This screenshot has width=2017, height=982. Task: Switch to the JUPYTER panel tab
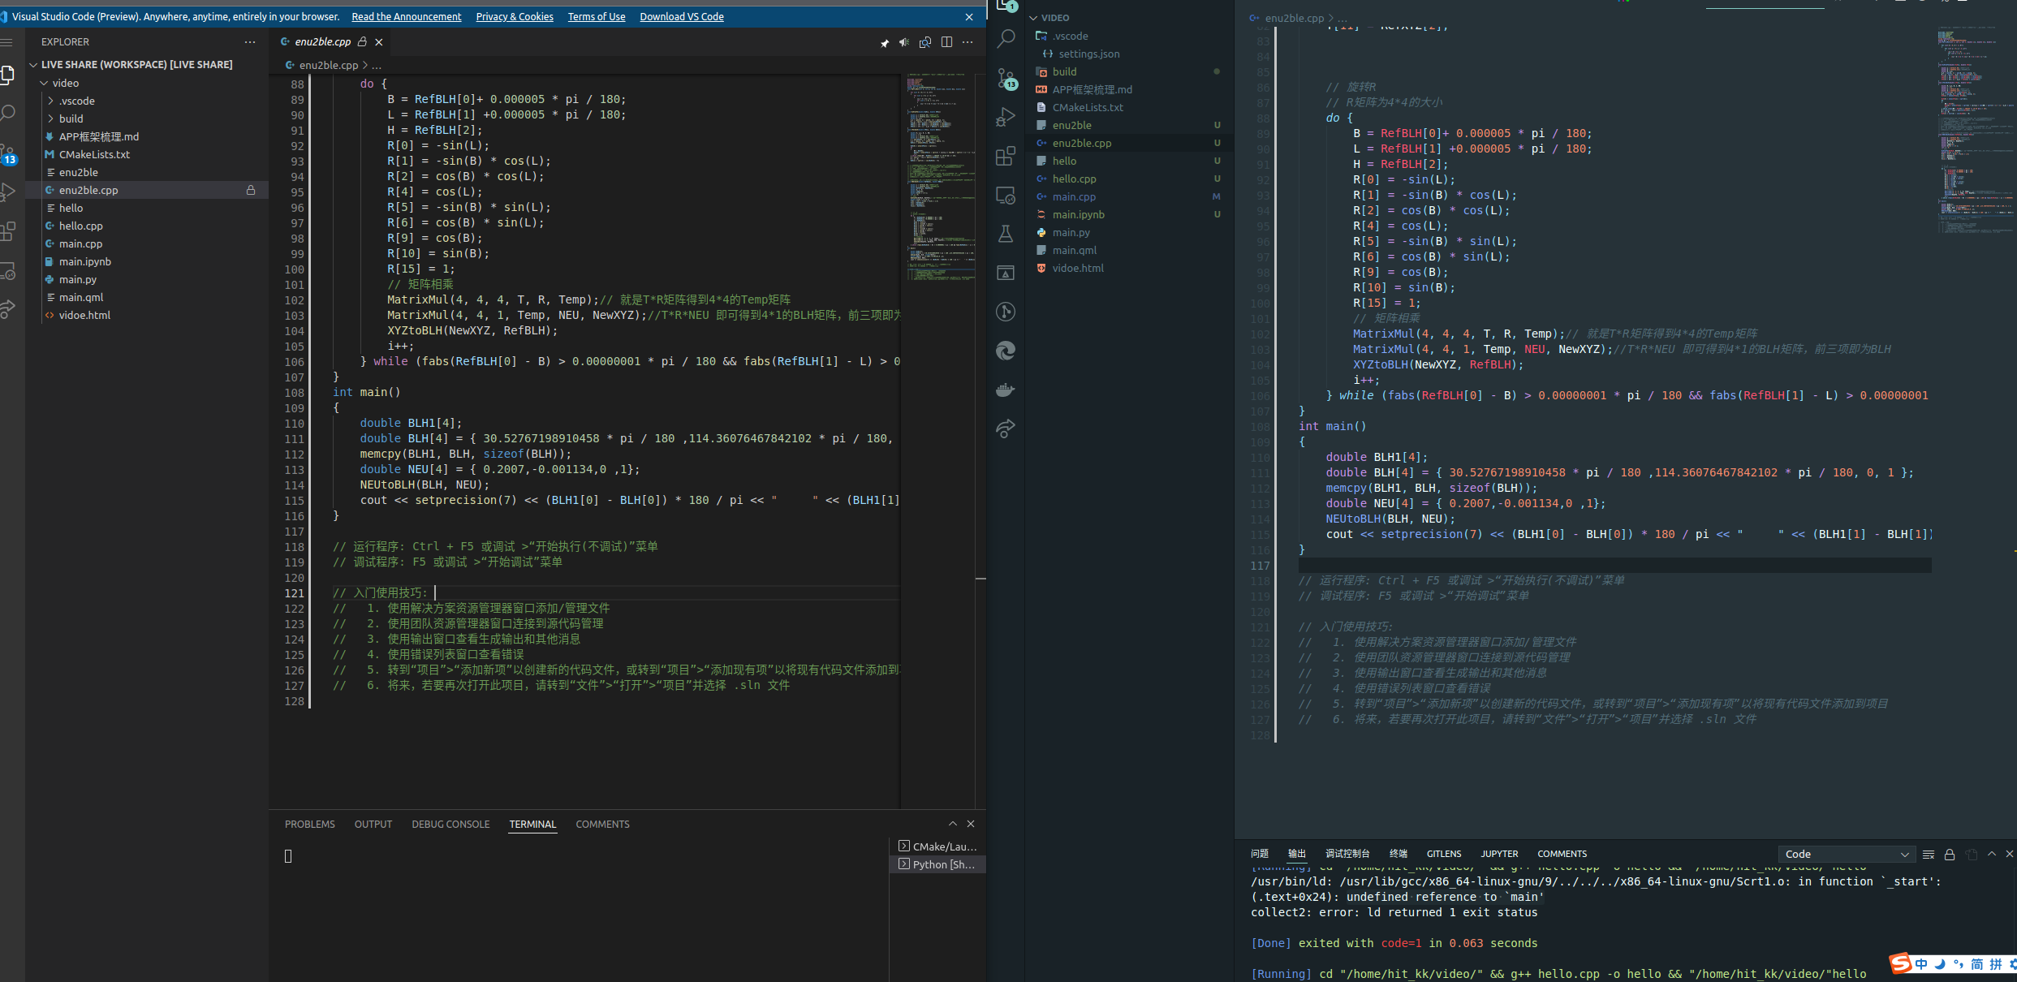click(1498, 854)
